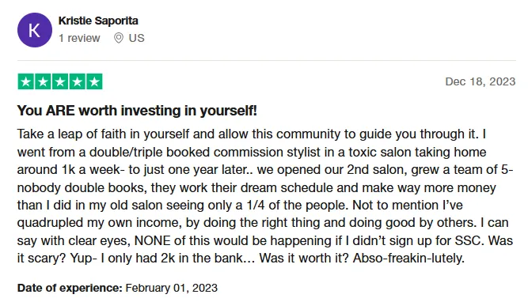Click the capitalized word "NONE" in the review

[x=154, y=240]
